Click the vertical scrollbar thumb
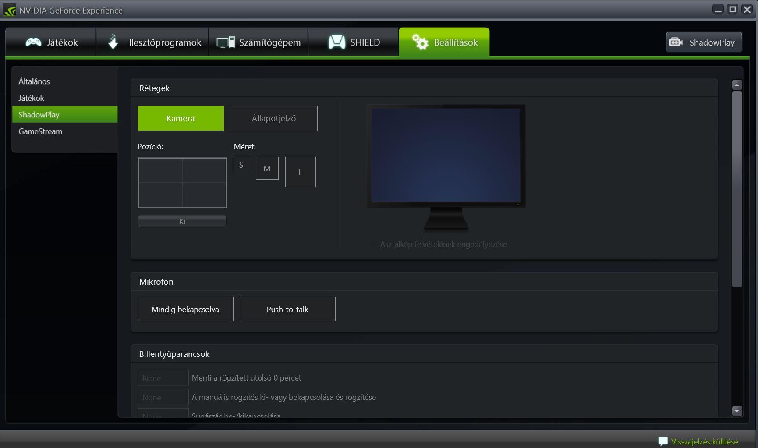758x448 pixels. [x=737, y=189]
